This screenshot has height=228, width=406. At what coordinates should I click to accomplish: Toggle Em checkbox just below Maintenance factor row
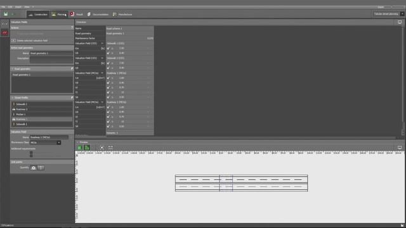[108, 48]
